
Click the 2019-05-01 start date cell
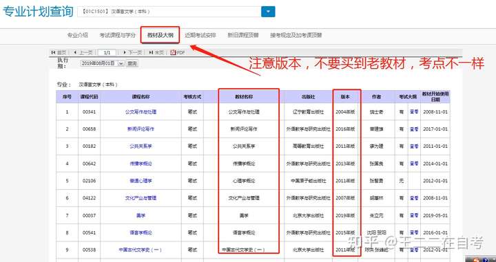(435, 216)
